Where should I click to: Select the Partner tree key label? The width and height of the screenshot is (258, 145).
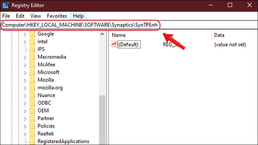tap(46, 118)
